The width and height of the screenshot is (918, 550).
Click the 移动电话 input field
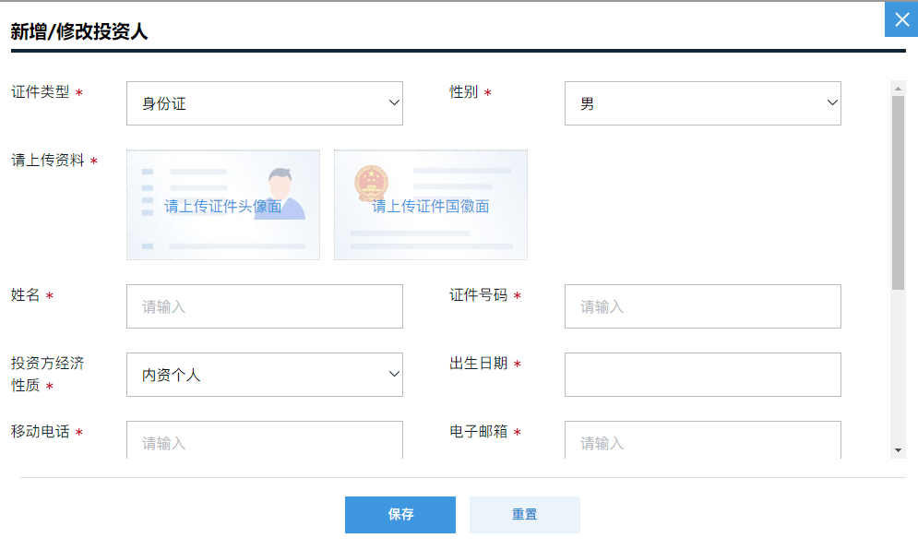(x=265, y=440)
